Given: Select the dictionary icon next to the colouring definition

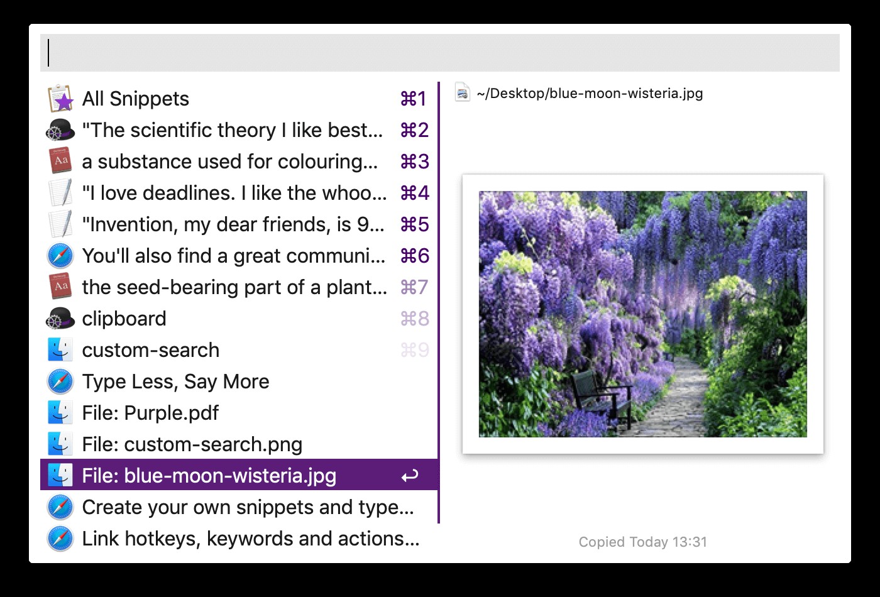Looking at the screenshot, I should coord(60,161).
